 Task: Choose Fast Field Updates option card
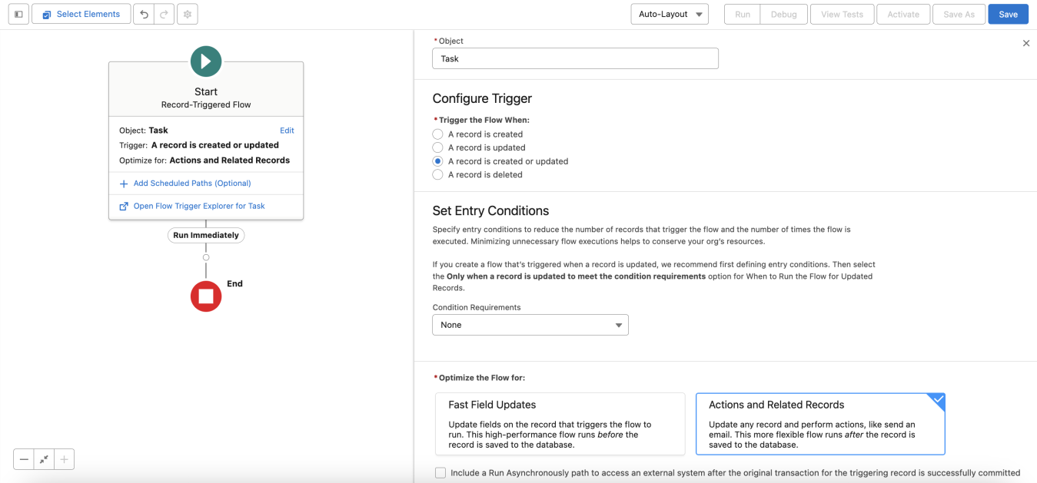pos(560,424)
